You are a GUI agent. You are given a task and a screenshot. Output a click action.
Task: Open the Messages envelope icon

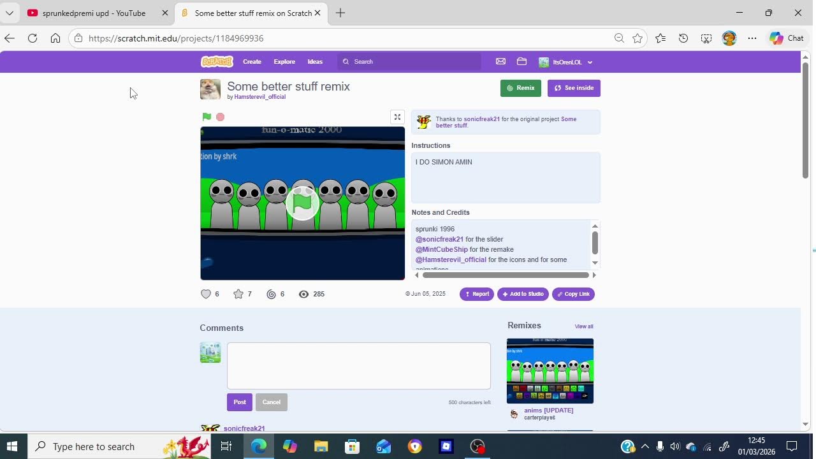(500, 62)
